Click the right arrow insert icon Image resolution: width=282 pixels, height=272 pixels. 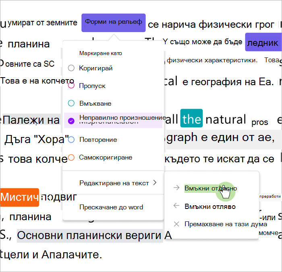[176, 188]
